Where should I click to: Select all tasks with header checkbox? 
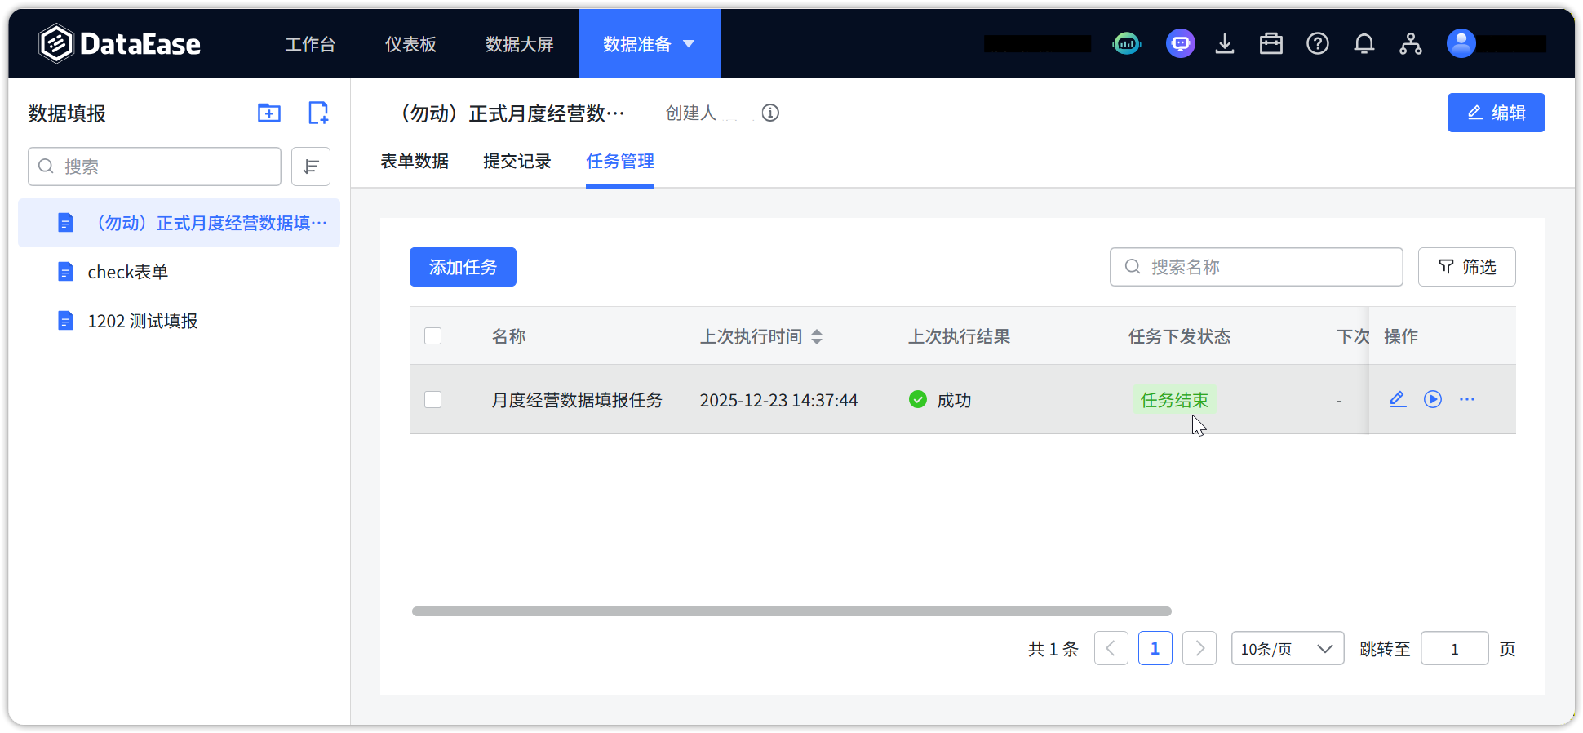(x=433, y=336)
